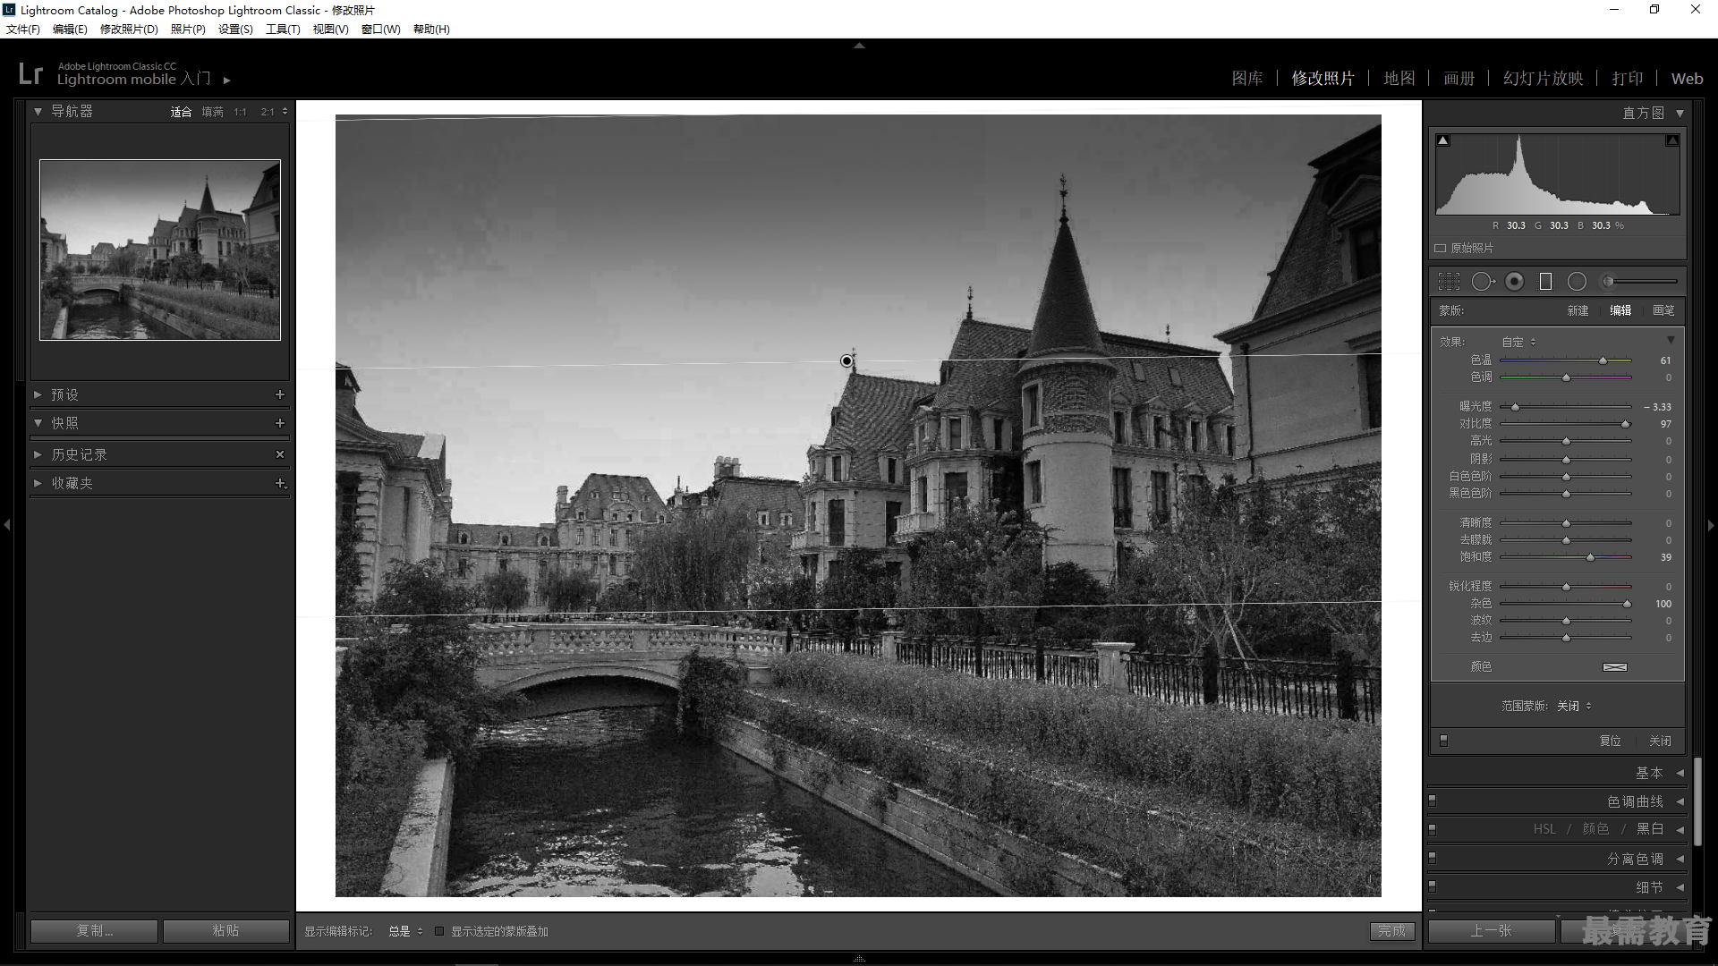Click the 完成 button
This screenshot has height=966, width=1718.
point(1392,931)
